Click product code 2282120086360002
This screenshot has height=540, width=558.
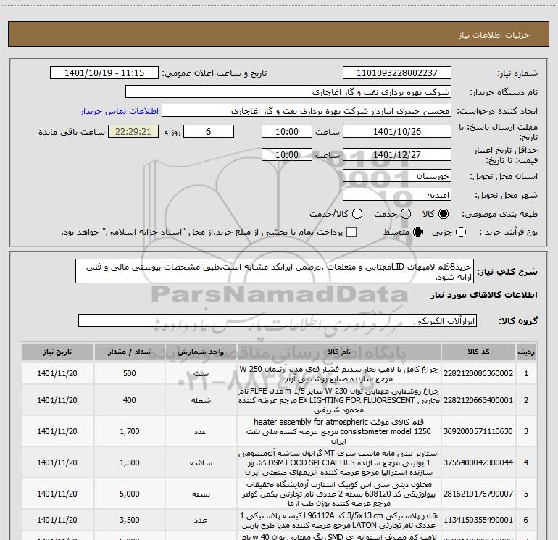pos(478,373)
